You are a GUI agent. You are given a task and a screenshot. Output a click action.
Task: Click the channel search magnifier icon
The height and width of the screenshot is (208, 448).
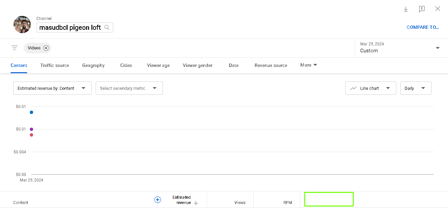[x=107, y=27]
